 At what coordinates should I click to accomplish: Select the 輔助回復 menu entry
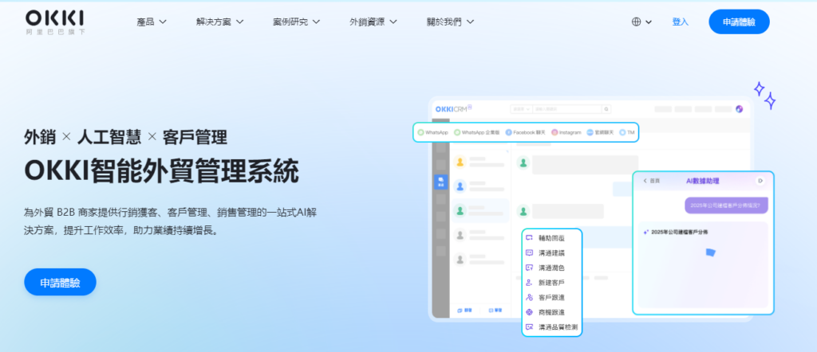552,238
